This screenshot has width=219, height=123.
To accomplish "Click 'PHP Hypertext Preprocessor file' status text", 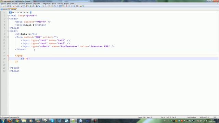I will tap(10, 117).
